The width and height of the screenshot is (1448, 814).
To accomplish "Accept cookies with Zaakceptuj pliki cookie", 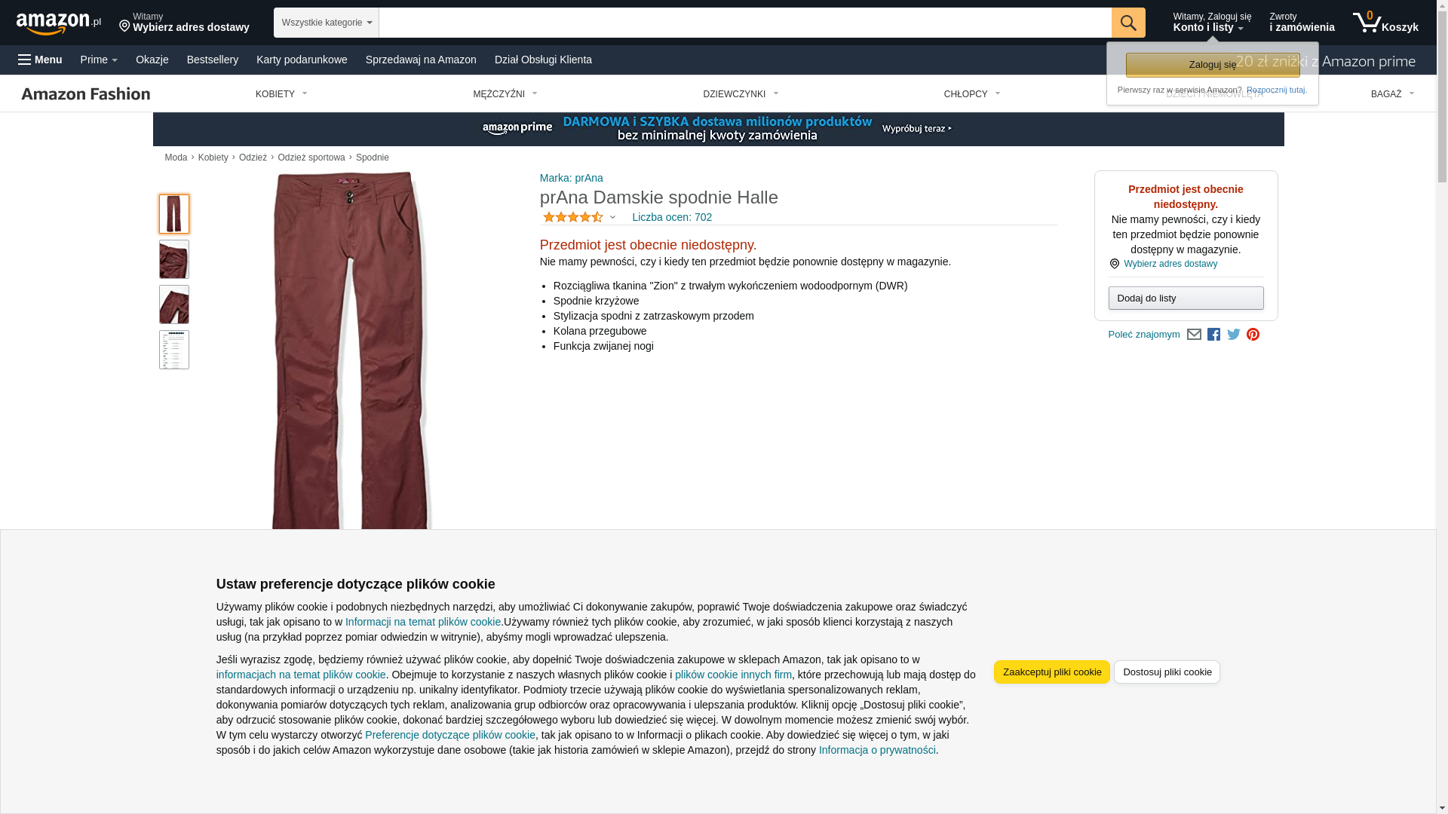I will pos(1051,672).
